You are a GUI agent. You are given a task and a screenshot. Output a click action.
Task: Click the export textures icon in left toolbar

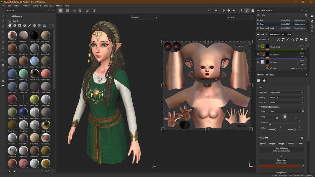tap(3, 60)
